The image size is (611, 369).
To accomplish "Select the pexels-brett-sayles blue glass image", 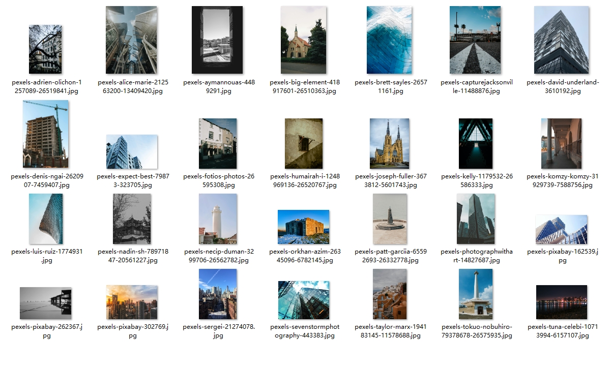I will (389, 40).
